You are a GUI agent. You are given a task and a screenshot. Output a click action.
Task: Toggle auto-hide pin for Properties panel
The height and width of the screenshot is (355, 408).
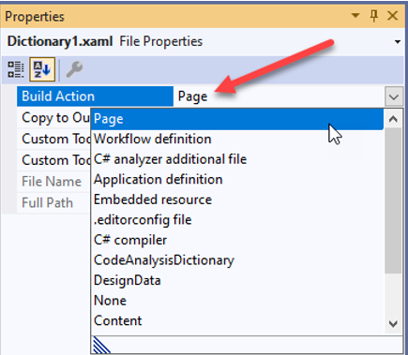pyautogui.click(x=374, y=15)
